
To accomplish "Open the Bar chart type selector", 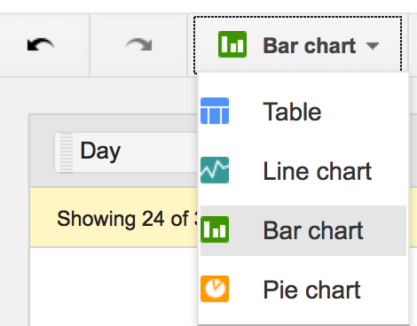I will [x=298, y=45].
